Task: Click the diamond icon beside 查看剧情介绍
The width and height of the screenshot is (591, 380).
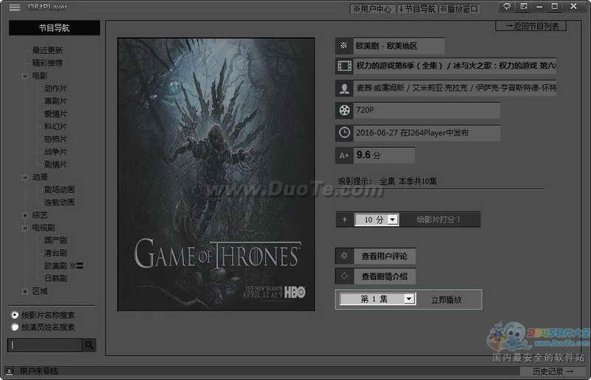Action: [x=344, y=276]
